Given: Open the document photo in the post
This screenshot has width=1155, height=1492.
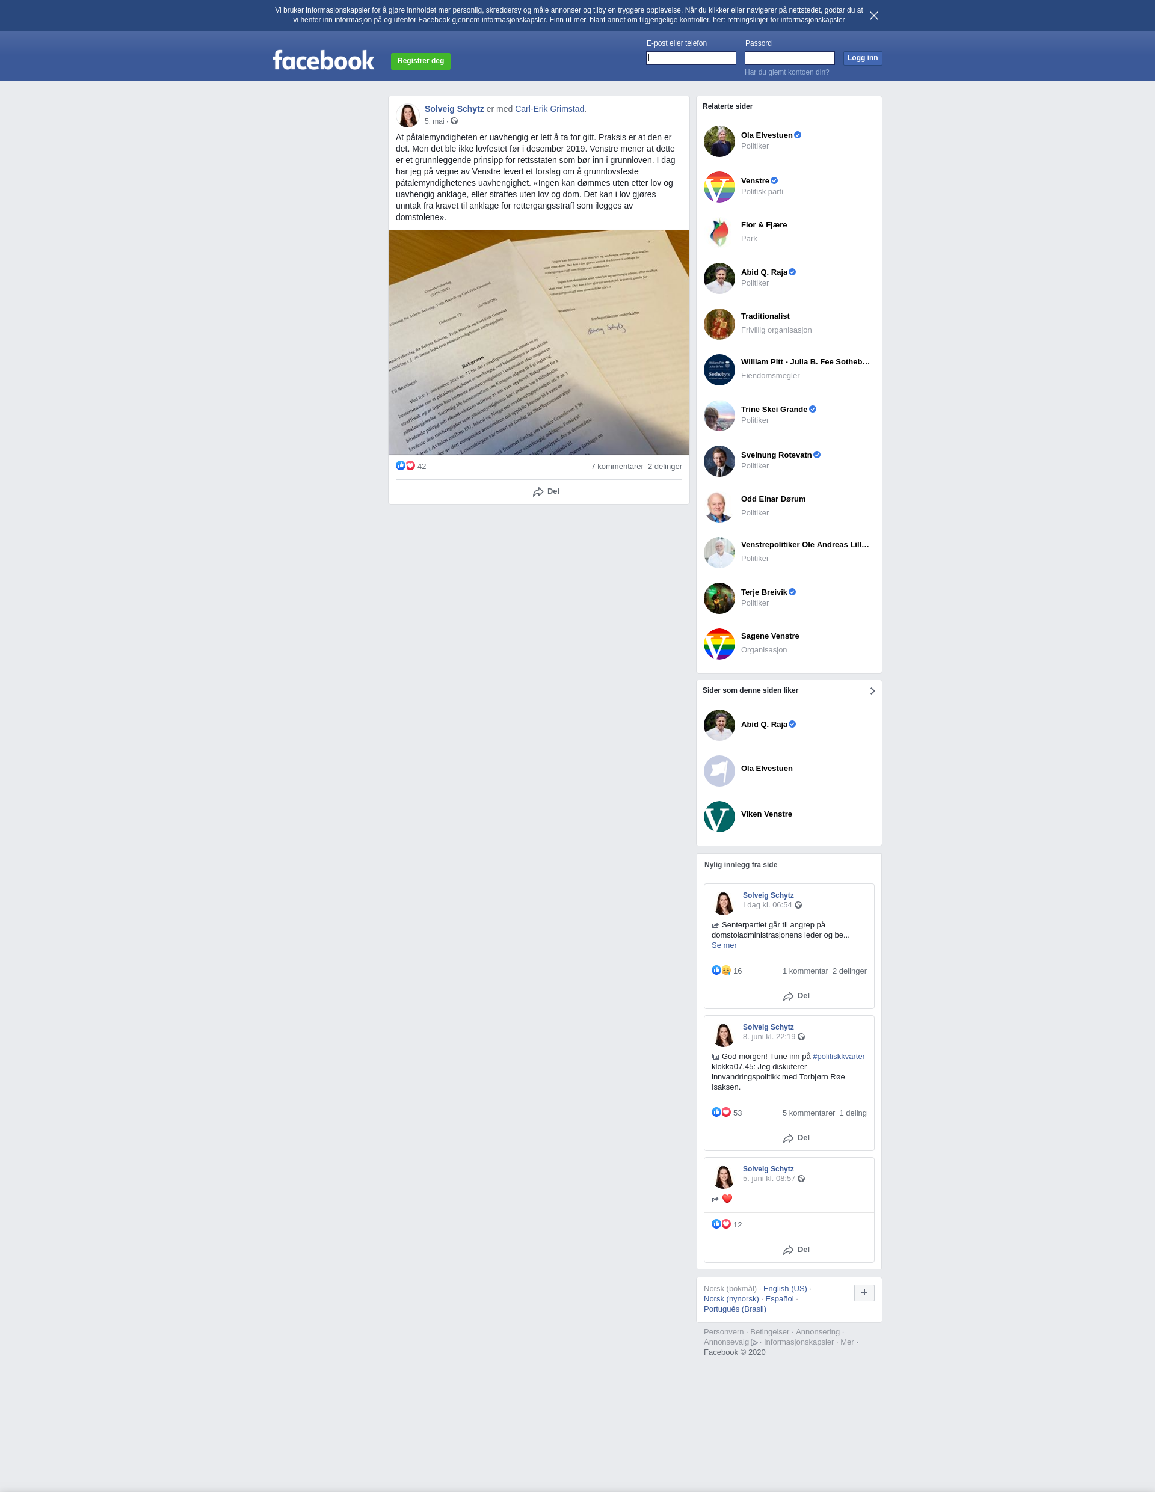Looking at the screenshot, I should coord(538,342).
